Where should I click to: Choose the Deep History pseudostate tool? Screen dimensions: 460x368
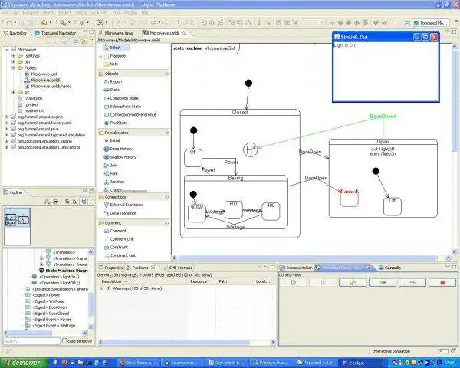(123, 148)
